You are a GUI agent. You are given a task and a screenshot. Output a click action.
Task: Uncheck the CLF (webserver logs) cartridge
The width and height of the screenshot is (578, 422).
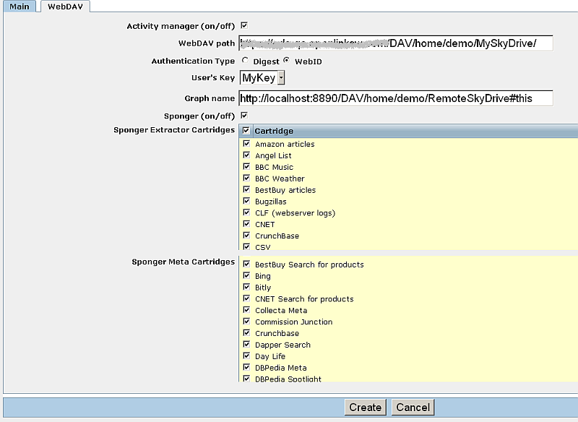click(x=246, y=212)
